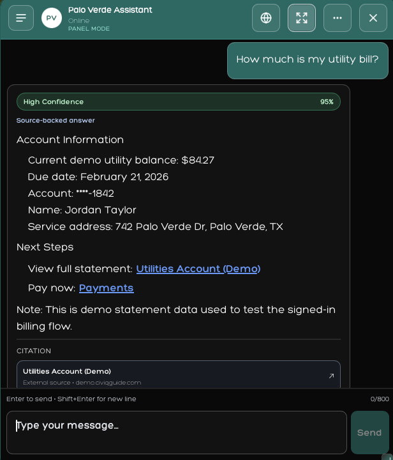Viewport: 393px width, 460px height.
Task: Click the external arrow on the citation card
Action: pos(331,376)
